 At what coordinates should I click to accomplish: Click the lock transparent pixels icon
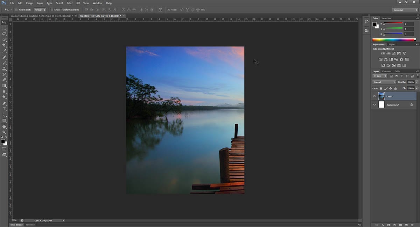pos(381,88)
